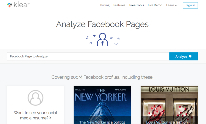The height and width of the screenshot is (124, 206).
Task: Click the Analyze Facebook Pages heading
Action: click(102, 24)
